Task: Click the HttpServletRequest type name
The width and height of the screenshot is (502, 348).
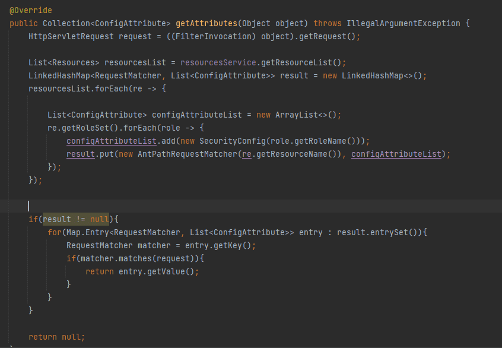Action: coord(71,37)
